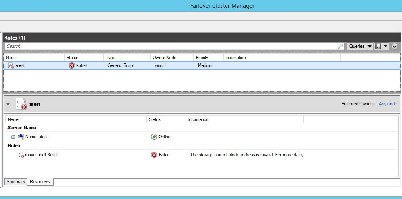Click the save query disk icon

pos(378,46)
